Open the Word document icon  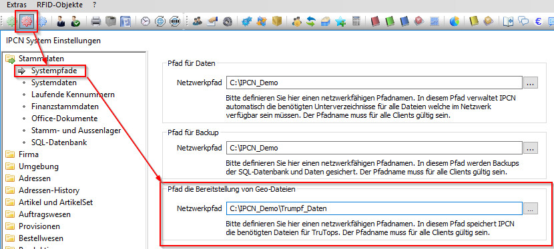(125, 21)
